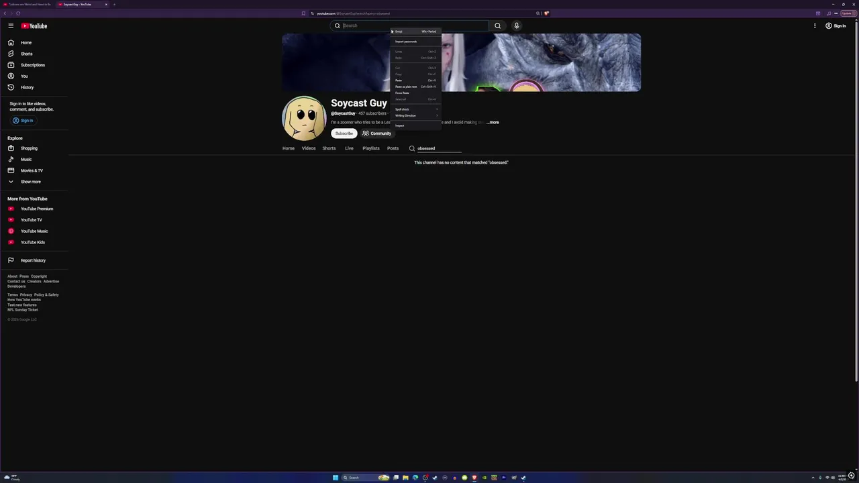Choose Inspect in the context menu
The width and height of the screenshot is (859, 483).
(x=415, y=125)
